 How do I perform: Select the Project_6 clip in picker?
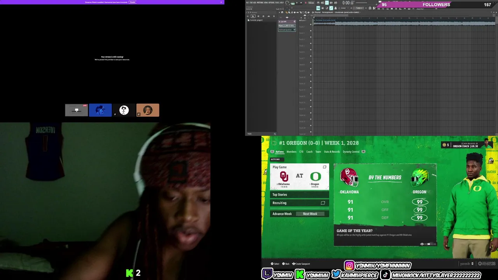point(287,26)
